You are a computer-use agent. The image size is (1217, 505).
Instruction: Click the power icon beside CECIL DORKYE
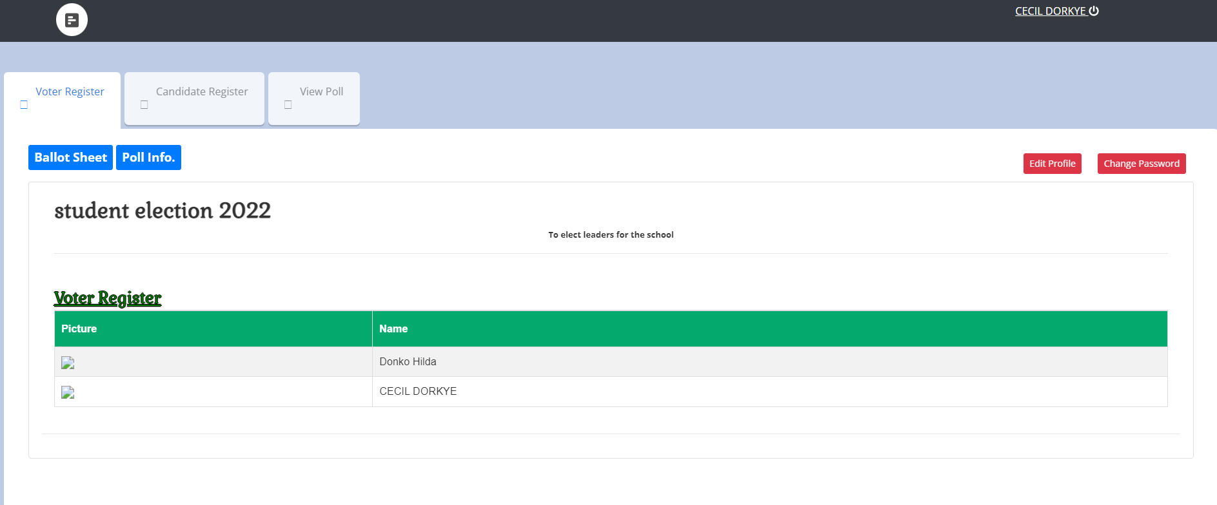pyautogui.click(x=1094, y=11)
